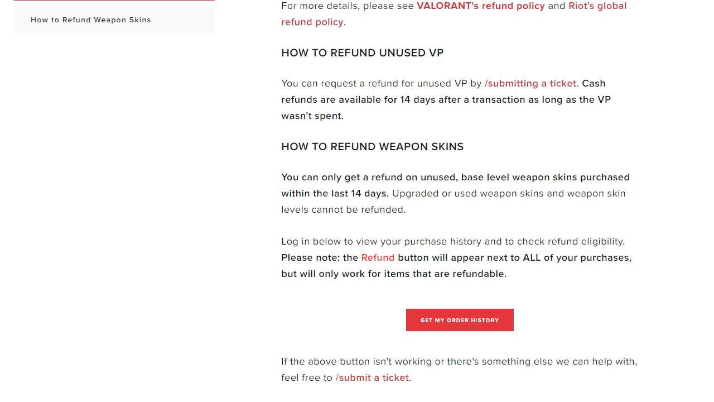The width and height of the screenshot is (714, 402).
Task: Click 'but will only work for items that are refundable' text
Action: (394, 274)
